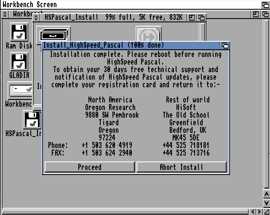270x215 pixels.
Task: Click the Proceed button
Action: (90, 167)
